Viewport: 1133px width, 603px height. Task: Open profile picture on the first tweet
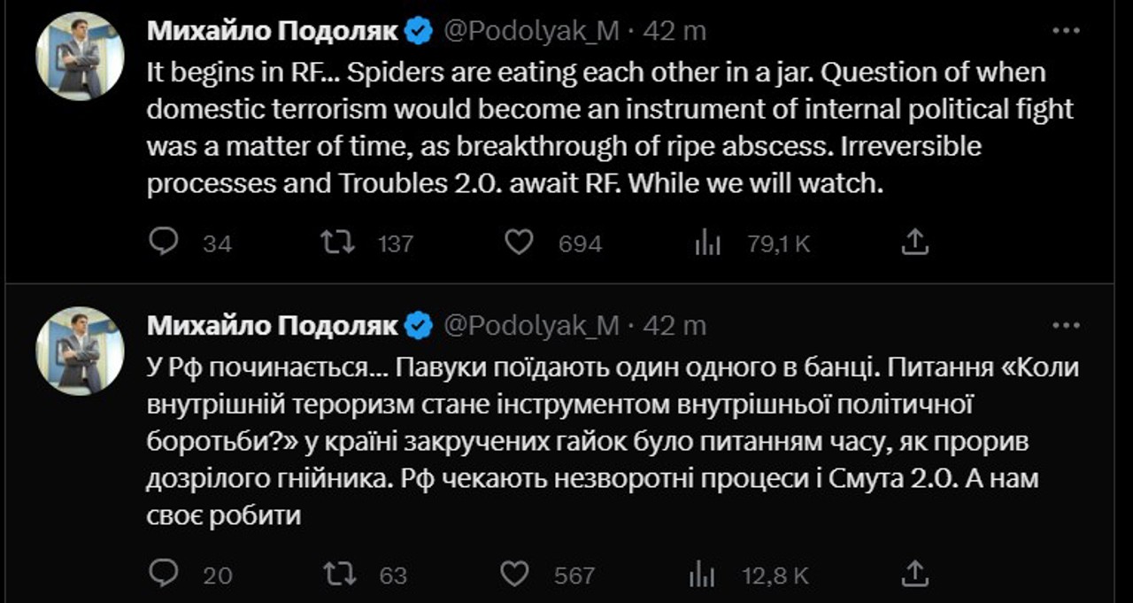coord(80,57)
